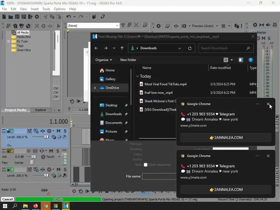The height and width of the screenshot is (210, 280).
Task: Adjust audio track 2 Vol slider
Action: coord(33,157)
